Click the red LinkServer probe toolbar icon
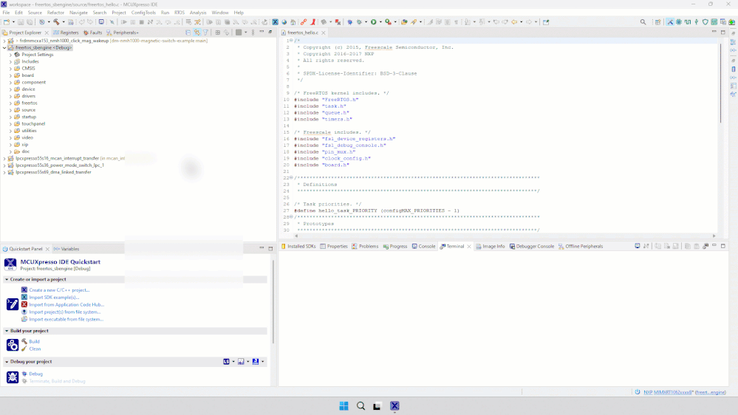 312,22
